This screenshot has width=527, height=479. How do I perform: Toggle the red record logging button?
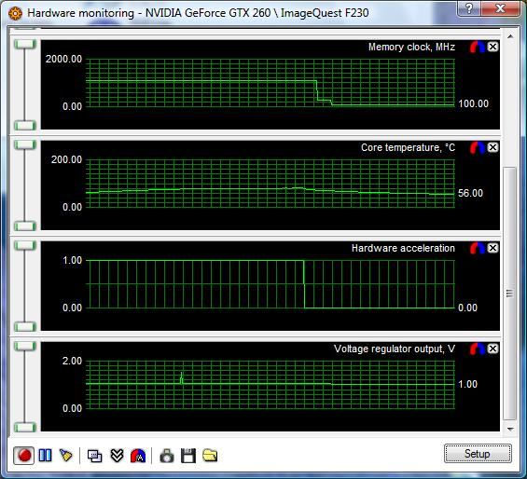tap(24, 456)
